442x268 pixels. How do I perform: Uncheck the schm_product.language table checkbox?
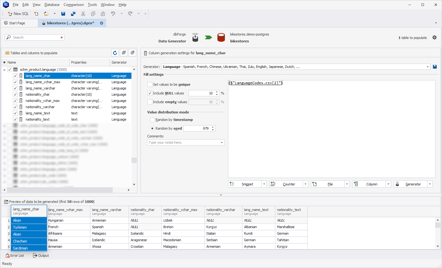[10, 69]
